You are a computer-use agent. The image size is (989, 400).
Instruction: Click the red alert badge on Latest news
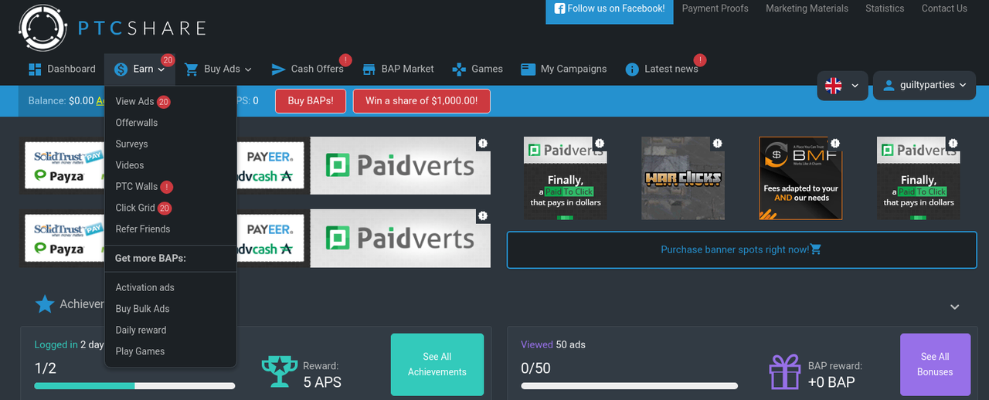click(700, 59)
